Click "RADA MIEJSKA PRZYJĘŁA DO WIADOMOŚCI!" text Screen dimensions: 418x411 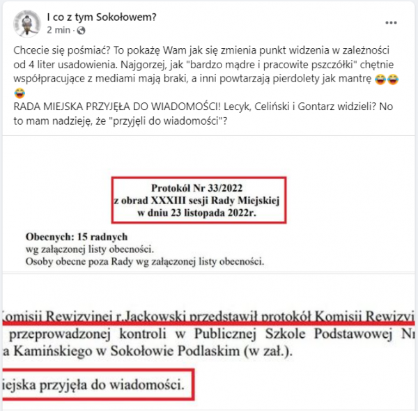(117, 107)
